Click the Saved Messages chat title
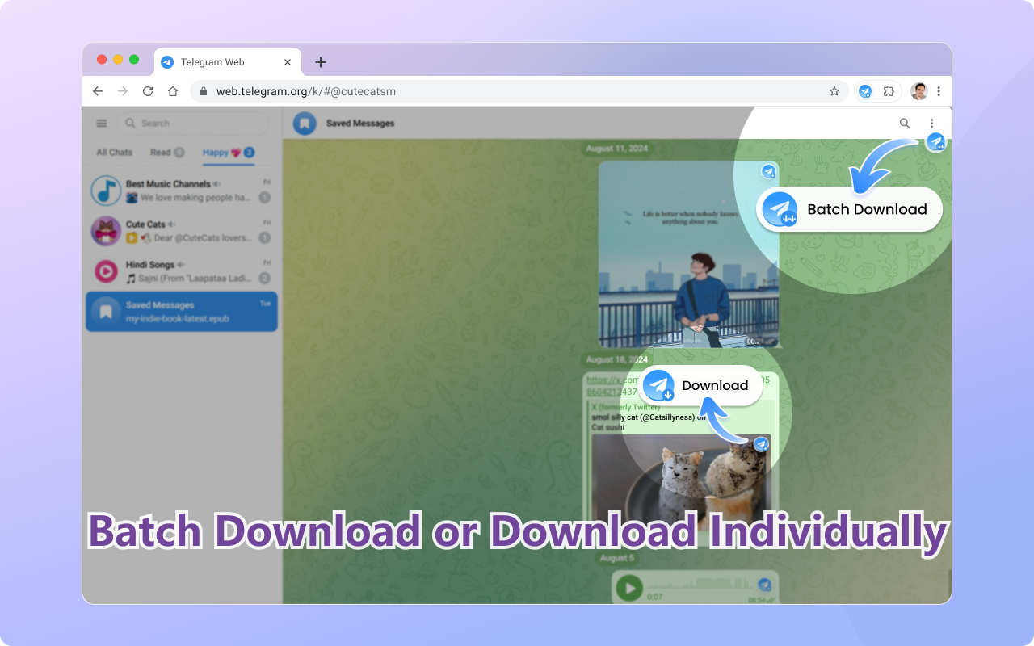The image size is (1034, 646). [360, 124]
